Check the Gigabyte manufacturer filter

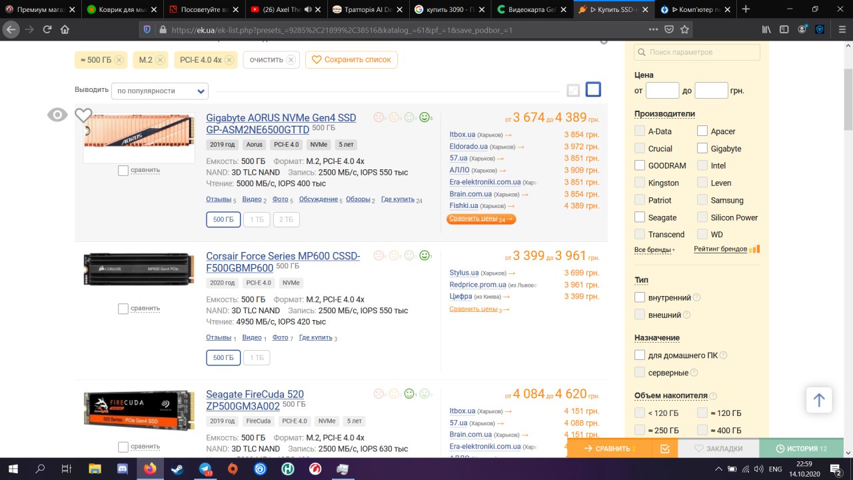point(702,149)
